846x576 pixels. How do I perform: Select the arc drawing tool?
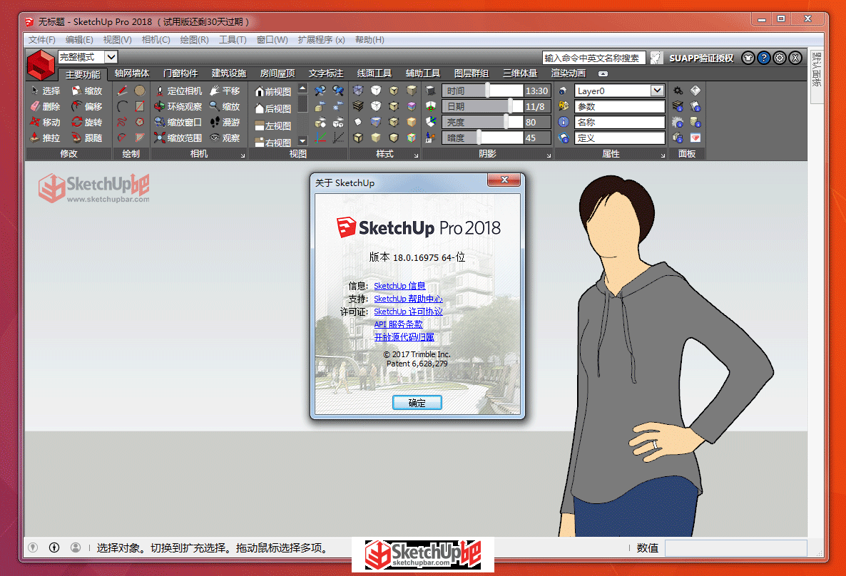tap(123, 106)
